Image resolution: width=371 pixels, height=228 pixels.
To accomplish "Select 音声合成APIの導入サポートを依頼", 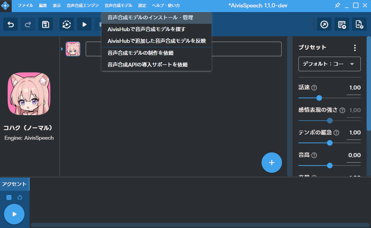I will click(156, 65).
